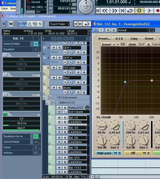
Task: Click the GlissEQ Reset button
Action: (x=149, y=38)
